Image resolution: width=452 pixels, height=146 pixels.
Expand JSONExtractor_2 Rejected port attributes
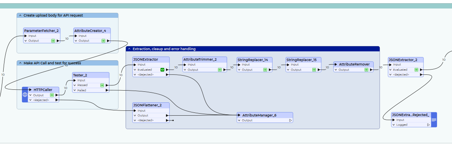pos(390,74)
